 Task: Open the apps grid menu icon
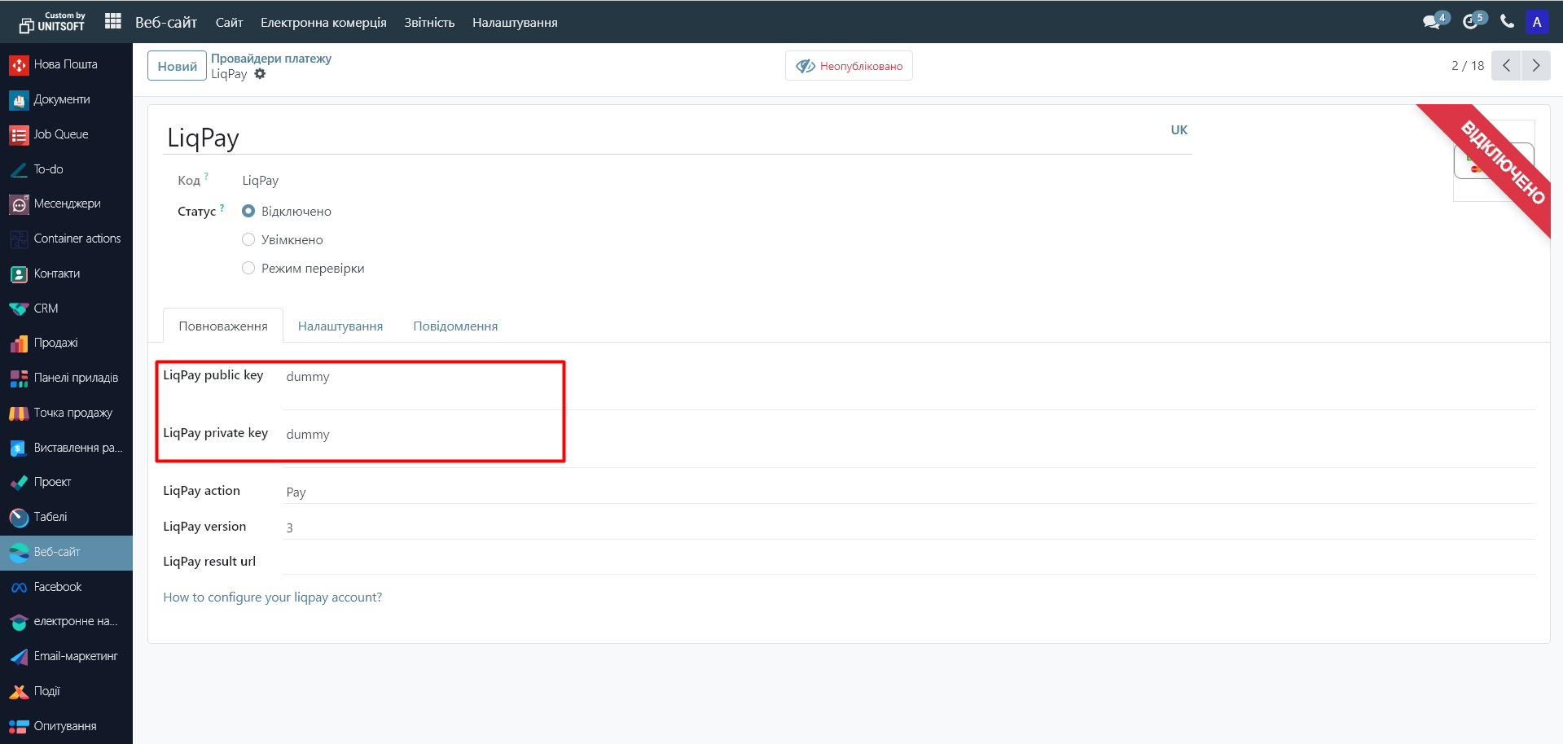click(113, 21)
